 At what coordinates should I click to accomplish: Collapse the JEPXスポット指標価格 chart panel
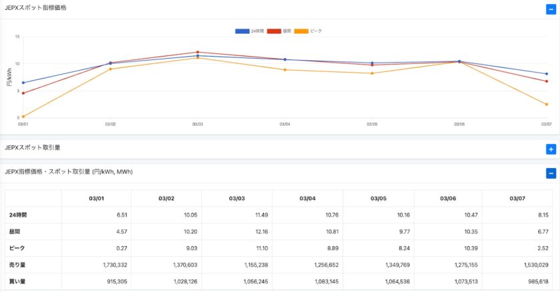click(x=550, y=9)
